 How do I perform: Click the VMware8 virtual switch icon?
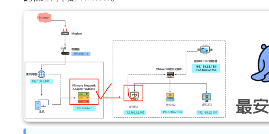pos(170,75)
